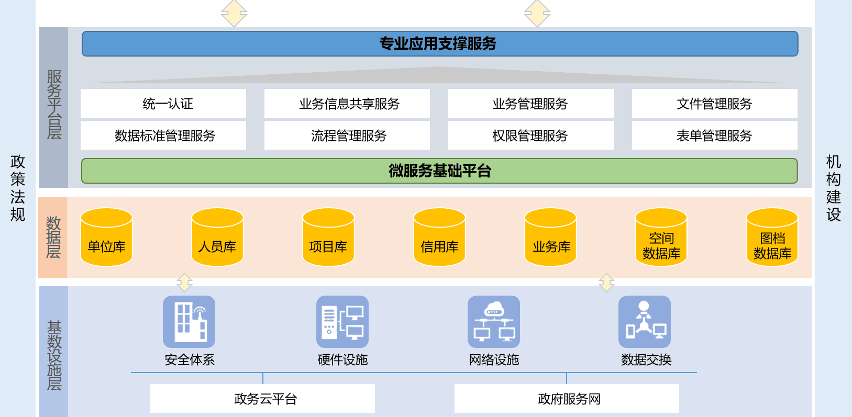The image size is (852, 417).
Task: Open the 表单管理服务 box
Action: 714,136
